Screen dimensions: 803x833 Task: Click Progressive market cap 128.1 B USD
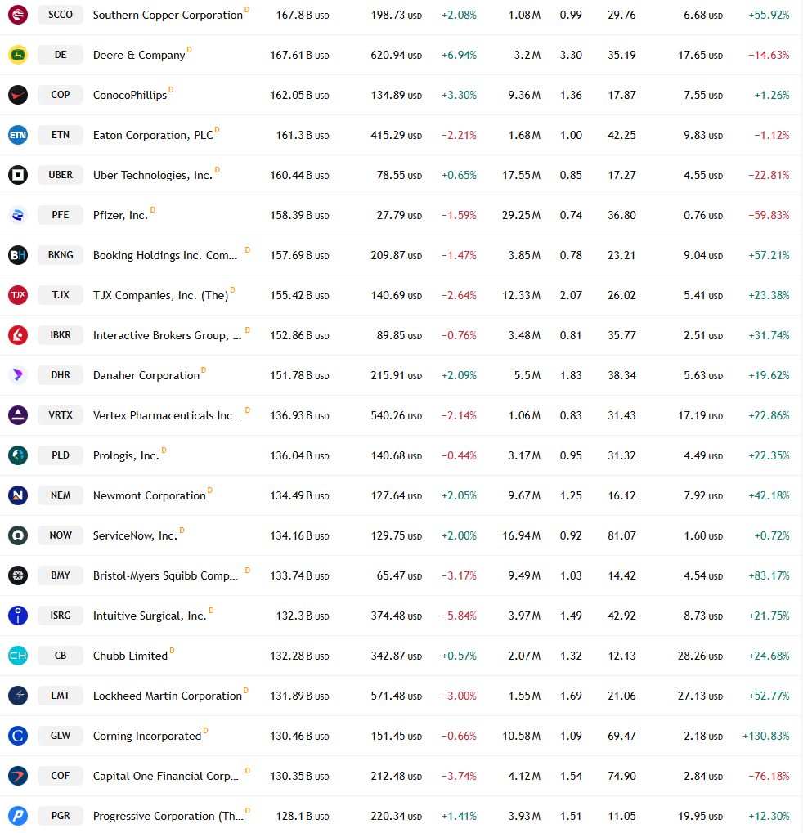click(x=303, y=816)
